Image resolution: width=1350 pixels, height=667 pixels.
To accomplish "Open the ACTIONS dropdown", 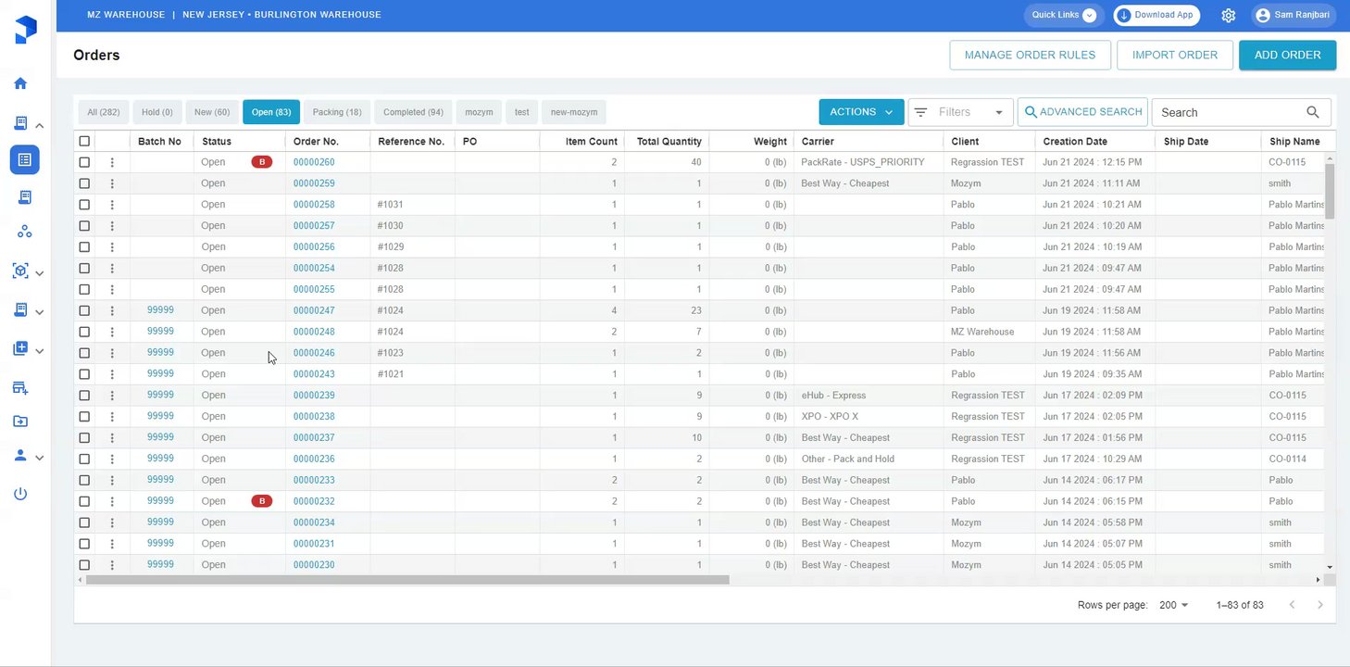I will coord(861,112).
